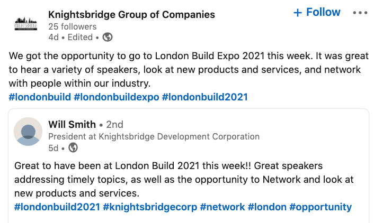The height and width of the screenshot is (223, 374).
Task: Click the Knightsbridge company logo
Action: (x=26, y=24)
